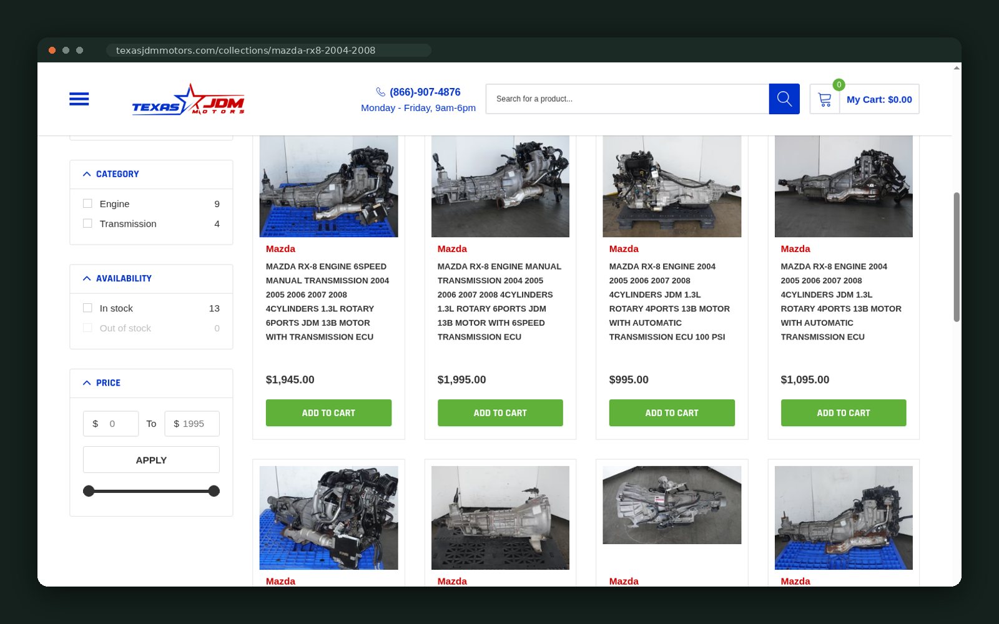Click the second-row bare transmission image on black pallet

[x=500, y=518]
